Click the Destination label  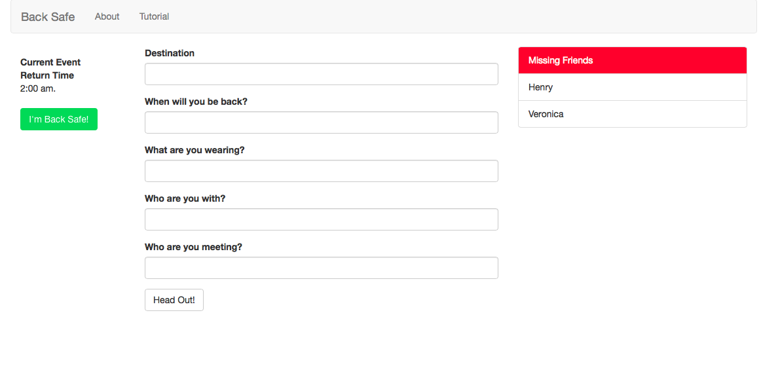pyautogui.click(x=170, y=53)
